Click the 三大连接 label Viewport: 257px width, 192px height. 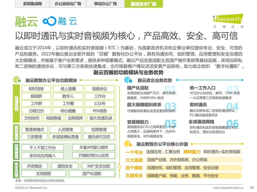pyautogui.click(x=134, y=160)
